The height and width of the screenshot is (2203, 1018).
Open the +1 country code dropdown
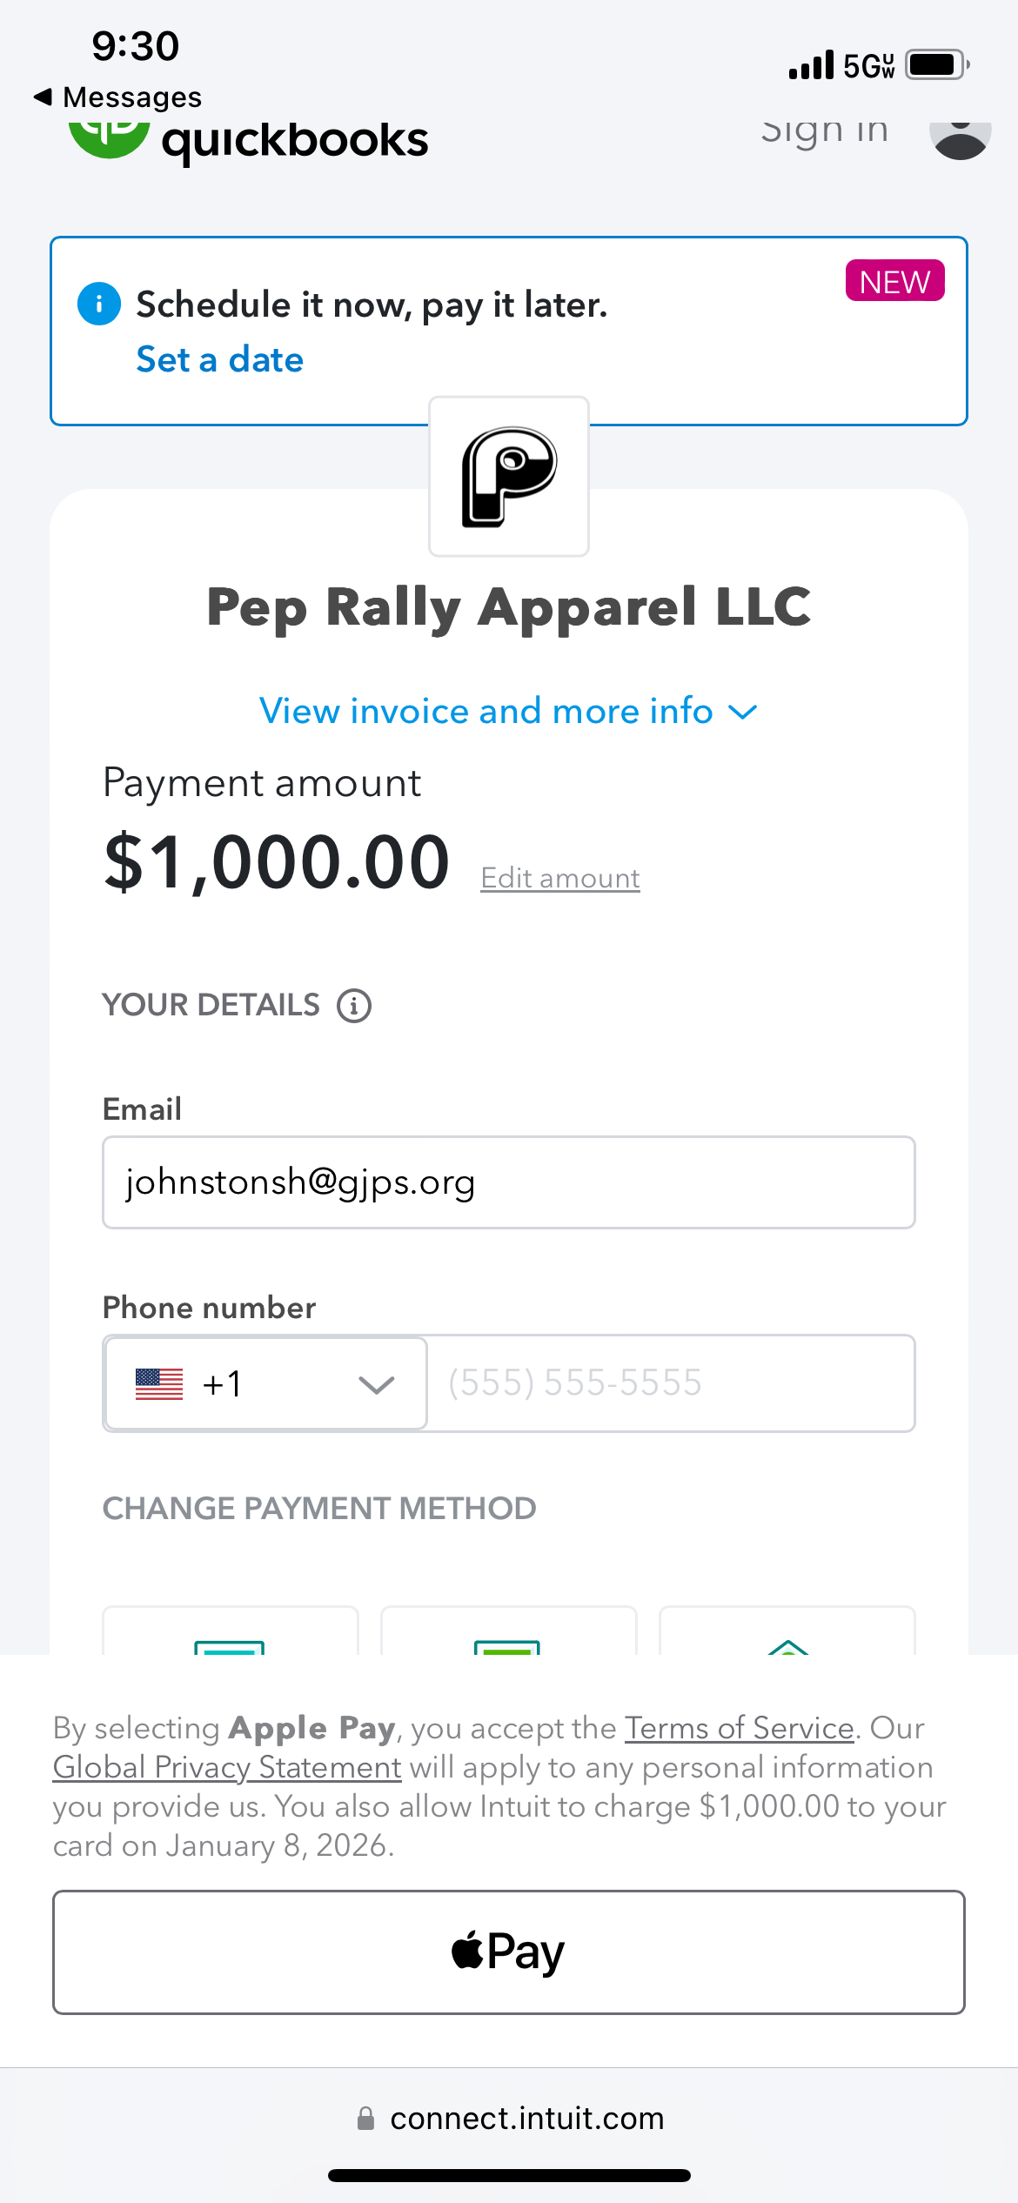[x=265, y=1383]
